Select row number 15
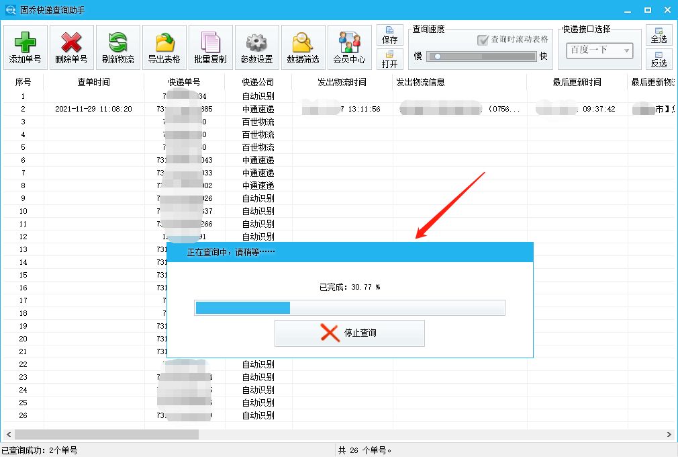The image size is (678, 457). click(23, 275)
